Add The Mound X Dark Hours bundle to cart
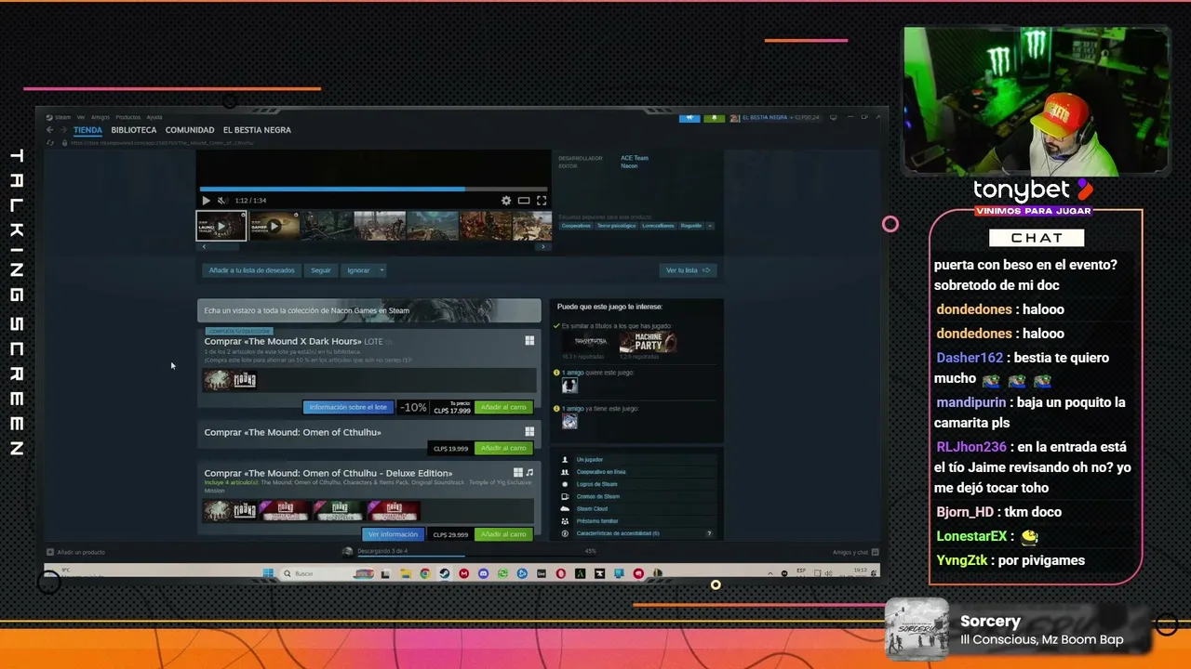The height and width of the screenshot is (669, 1191). pos(503,407)
